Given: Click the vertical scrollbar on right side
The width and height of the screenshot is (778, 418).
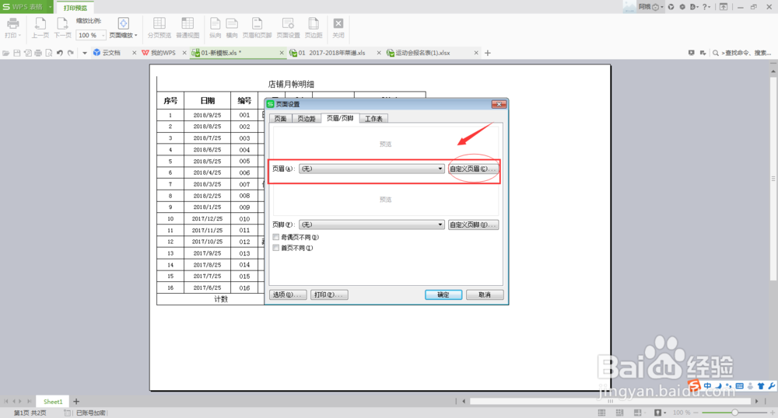Looking at the screenshot, I should pyautogui.click(x=773, y=178).
